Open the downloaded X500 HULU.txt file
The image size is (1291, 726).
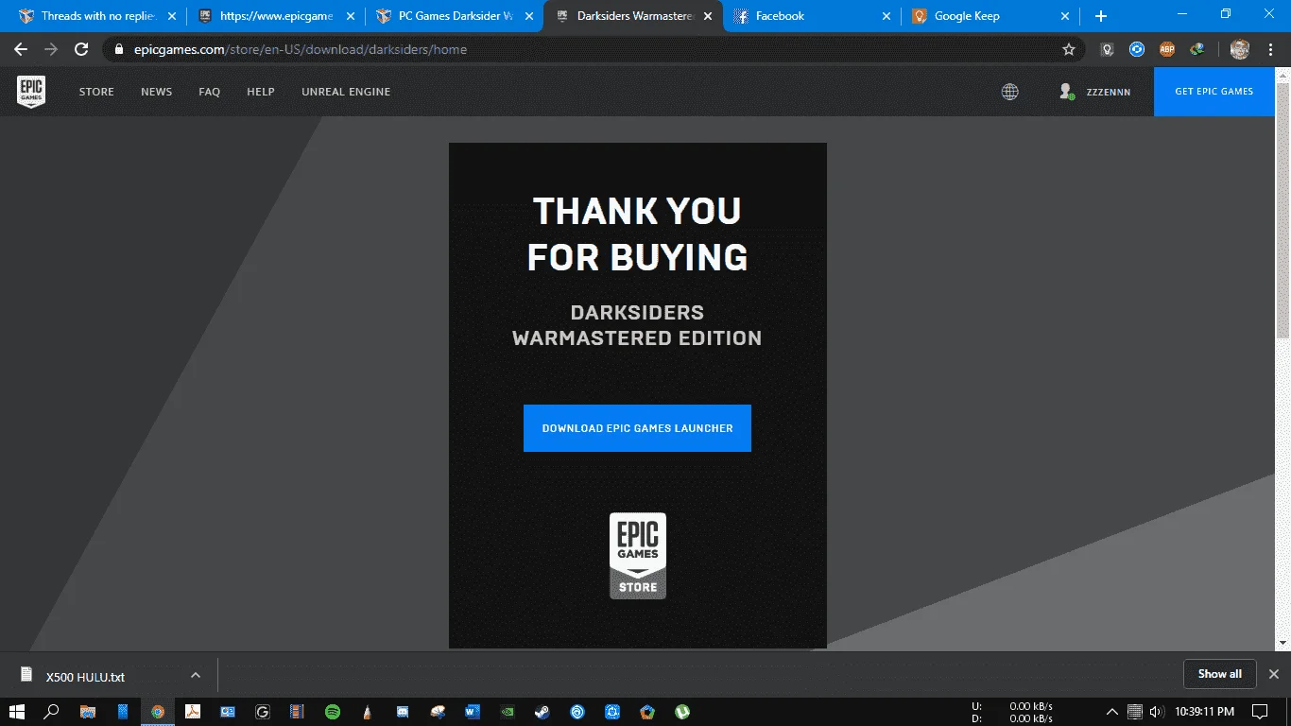(85, 676)
